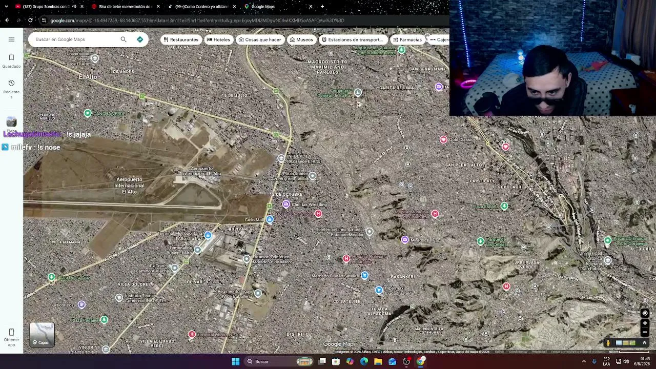The width and height of the screenshot is (656, 369).
Task: Click the search magnifier in the Maps search box
Action: [124, 39]
